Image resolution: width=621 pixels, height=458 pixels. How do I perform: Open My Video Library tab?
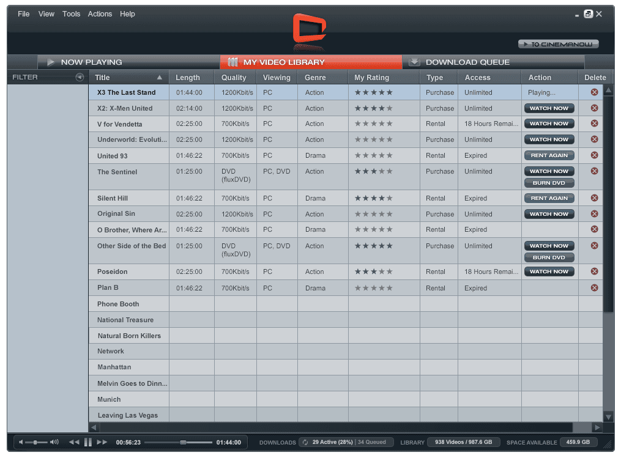point(311,62)
